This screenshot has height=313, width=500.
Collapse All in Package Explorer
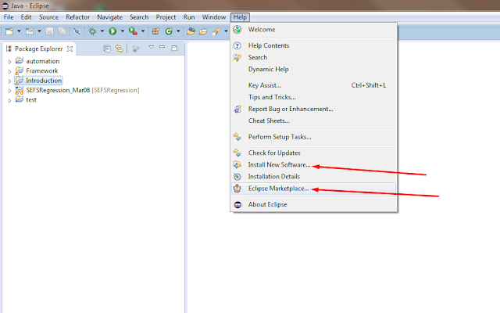point(107,49)
